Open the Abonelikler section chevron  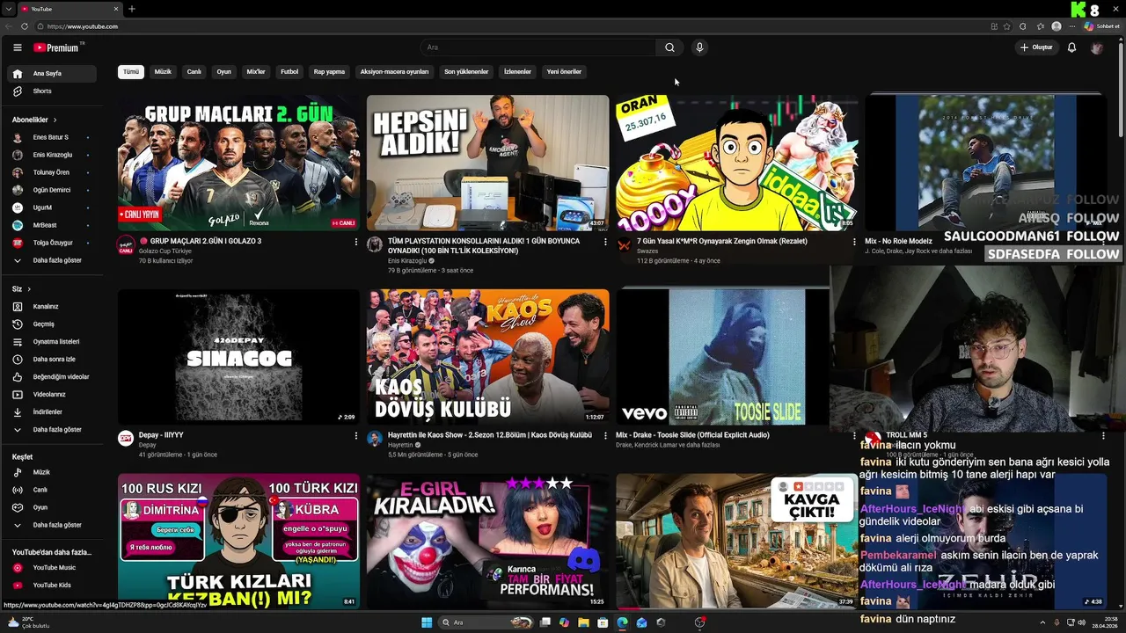[x=55, y=120]
